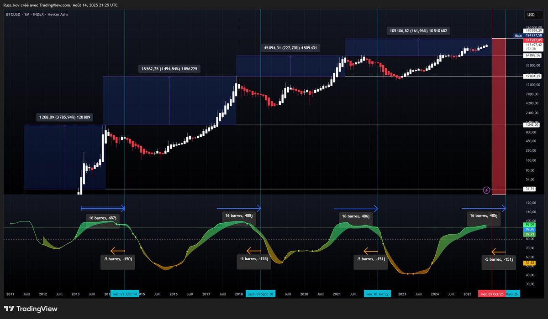Select red date marker mer. 01 Oct '25
The image size is (548, 319).
pos(492,293)
